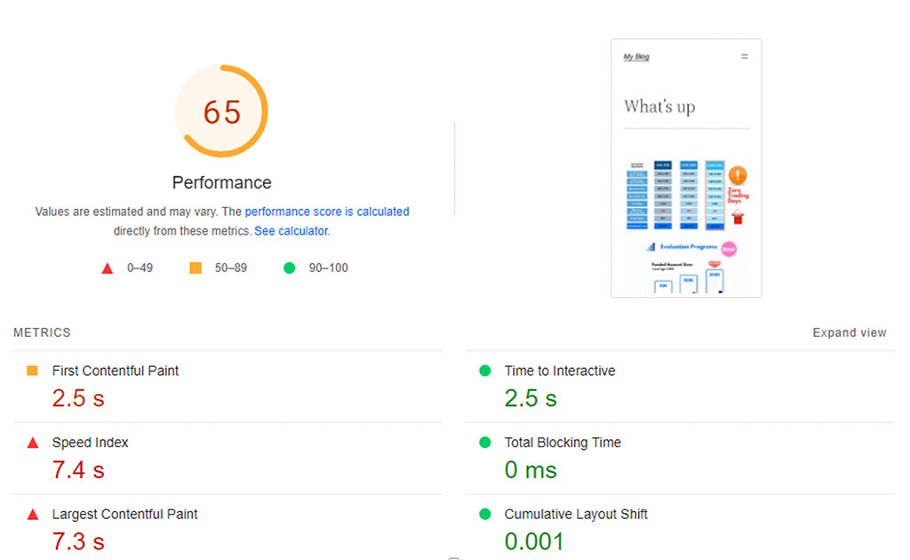Image resolution: width=910 pixels, height=560 pixels.
Task: Click the green circle beside Cumulative Layout Shift
Action: click(485, 515)
